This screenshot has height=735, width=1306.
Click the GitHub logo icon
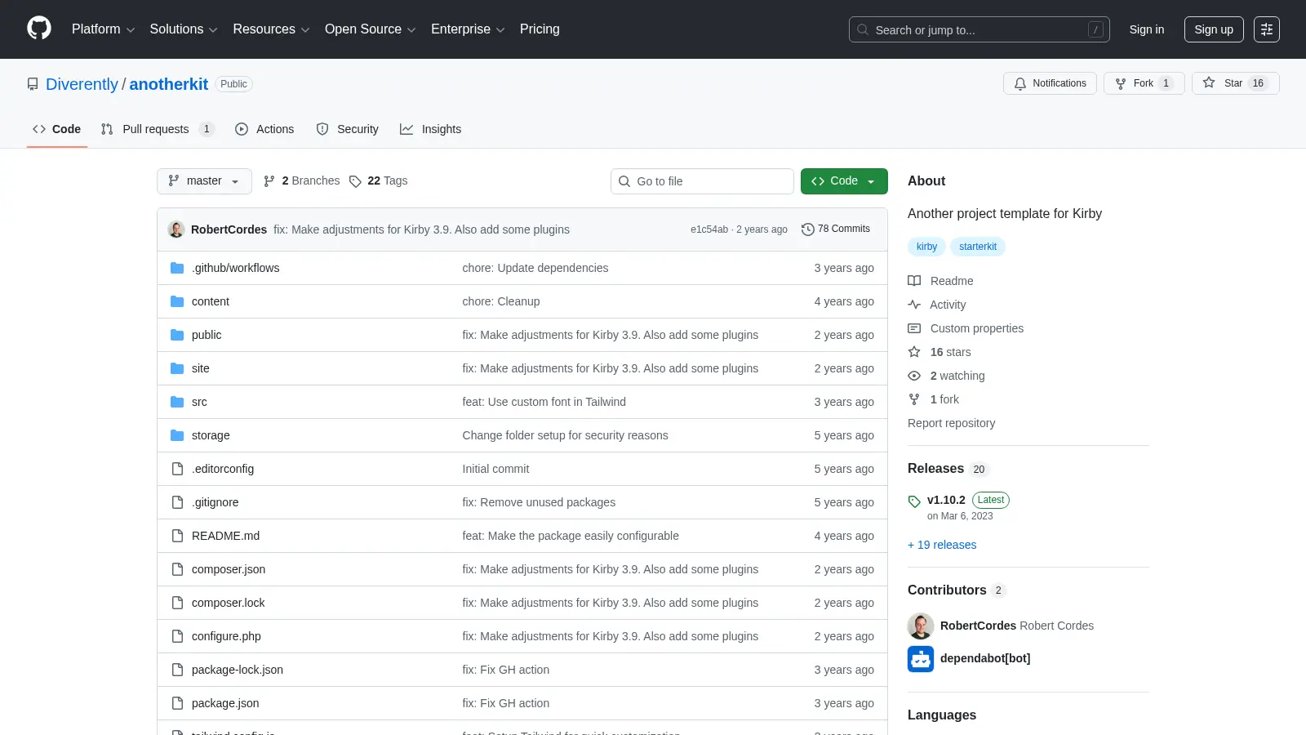[x=39, y=29]
